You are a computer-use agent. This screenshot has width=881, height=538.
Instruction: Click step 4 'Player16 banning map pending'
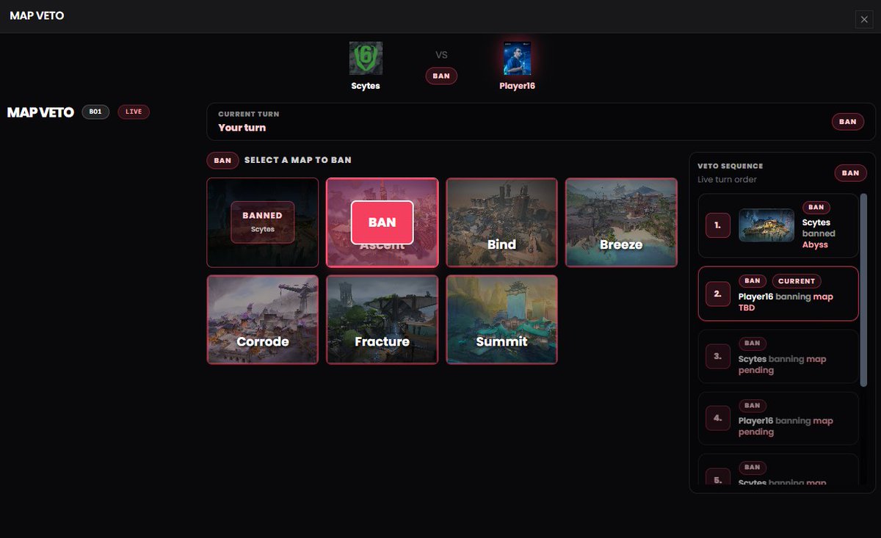786,426
